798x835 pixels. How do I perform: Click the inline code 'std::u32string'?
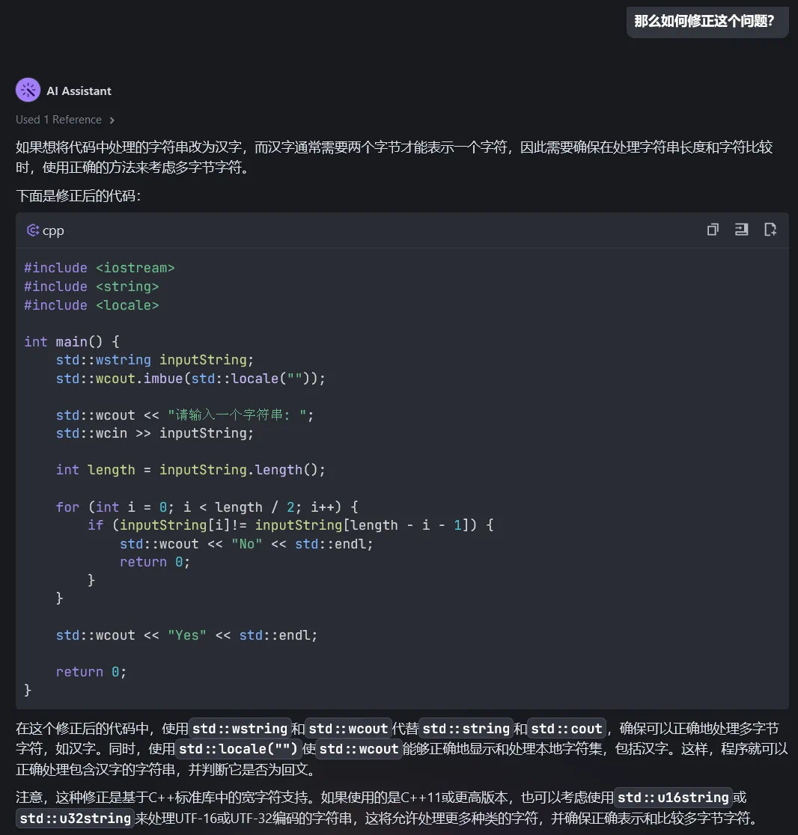(x=76, y=818)
